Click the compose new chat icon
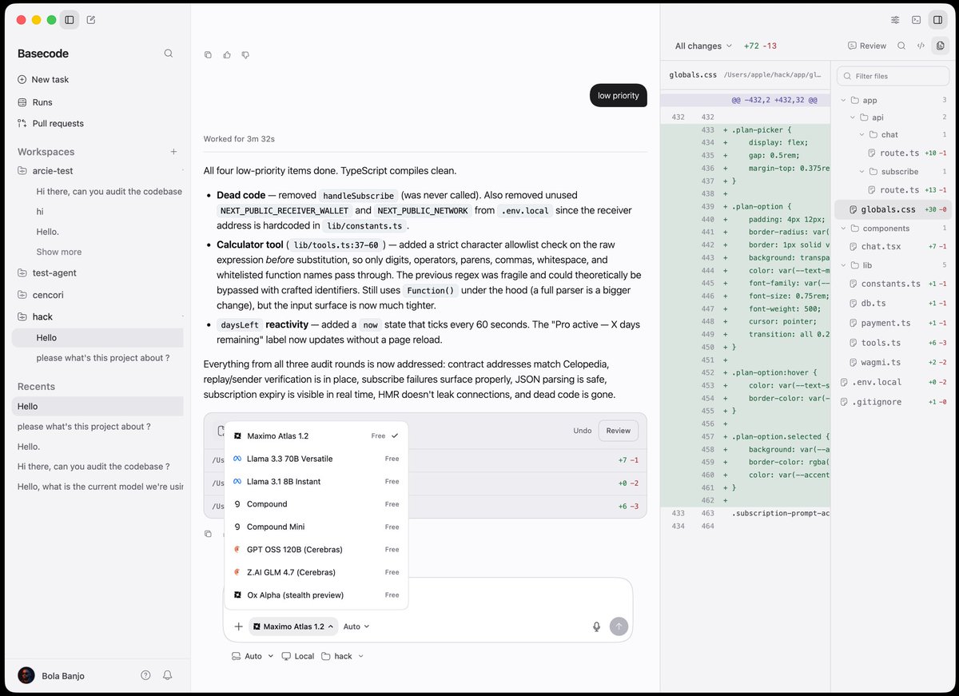 point(91,20)
